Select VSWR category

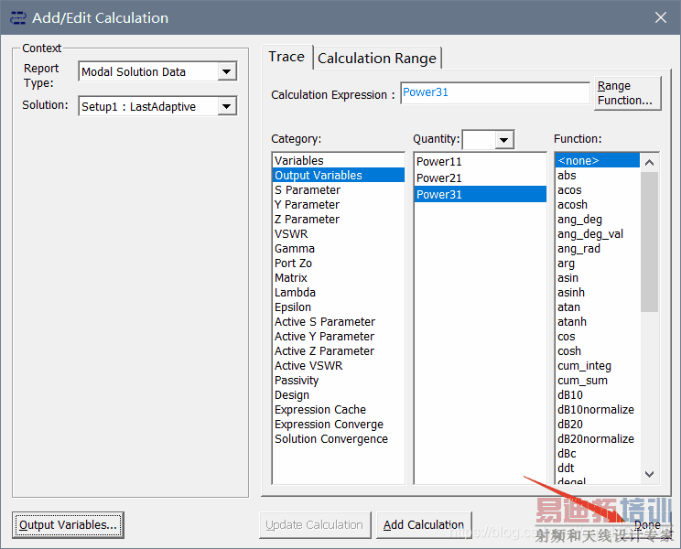tap(339, 234)
